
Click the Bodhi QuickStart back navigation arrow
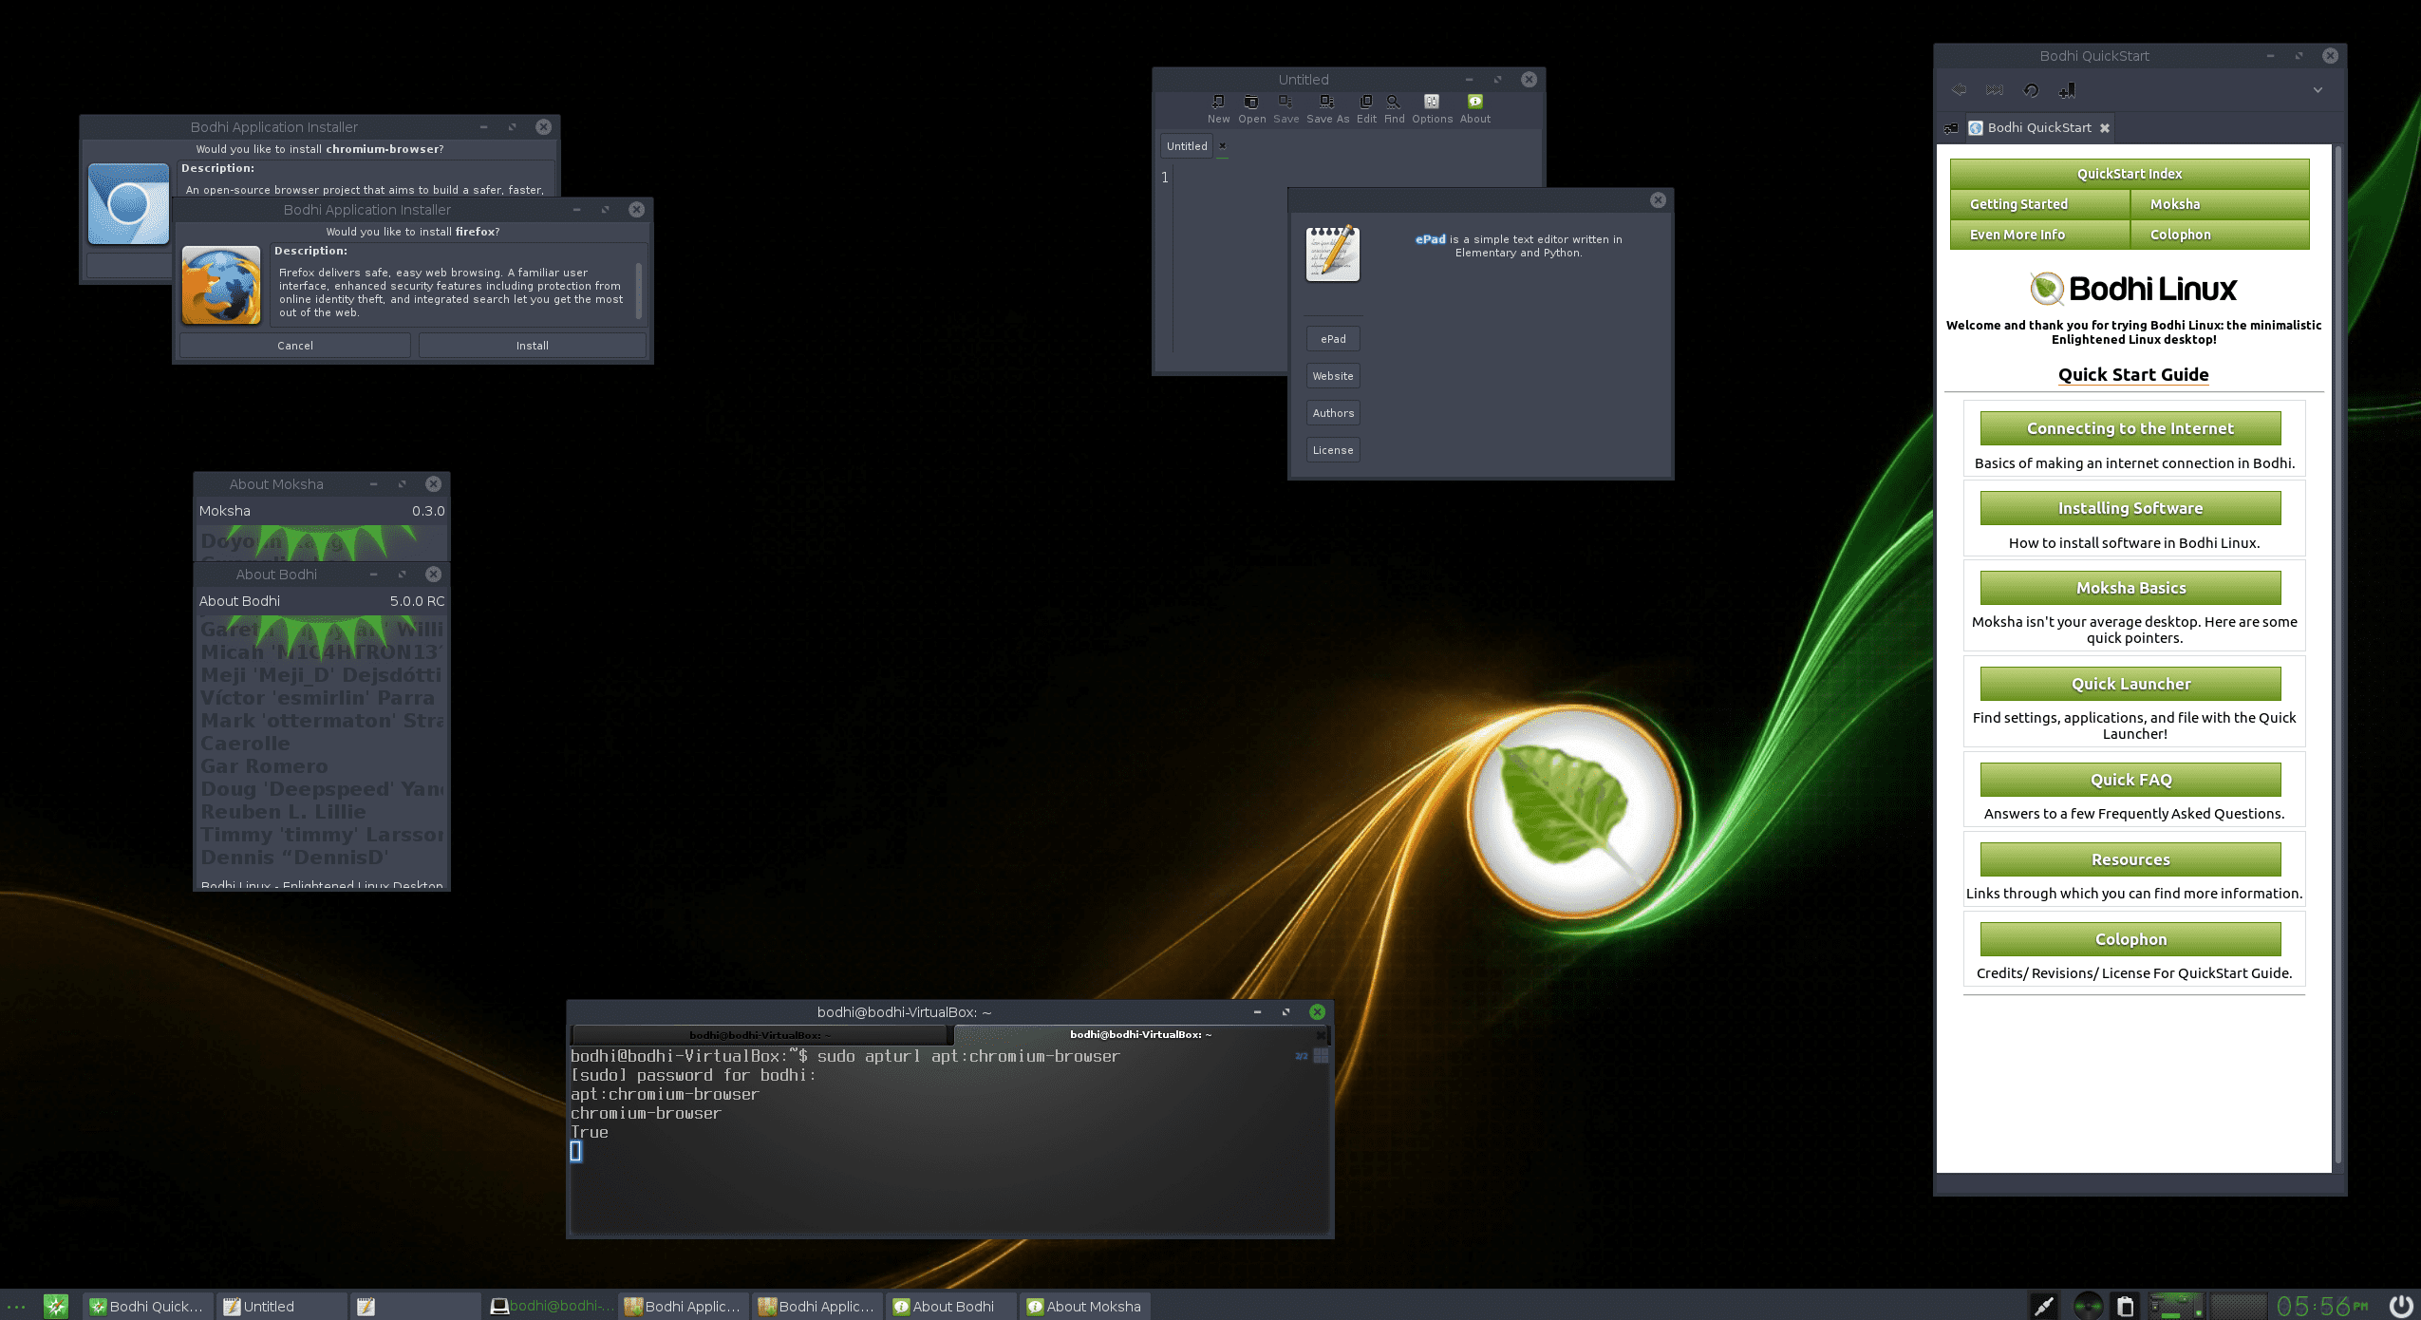pyautogui.click(x=1958, y=89)
